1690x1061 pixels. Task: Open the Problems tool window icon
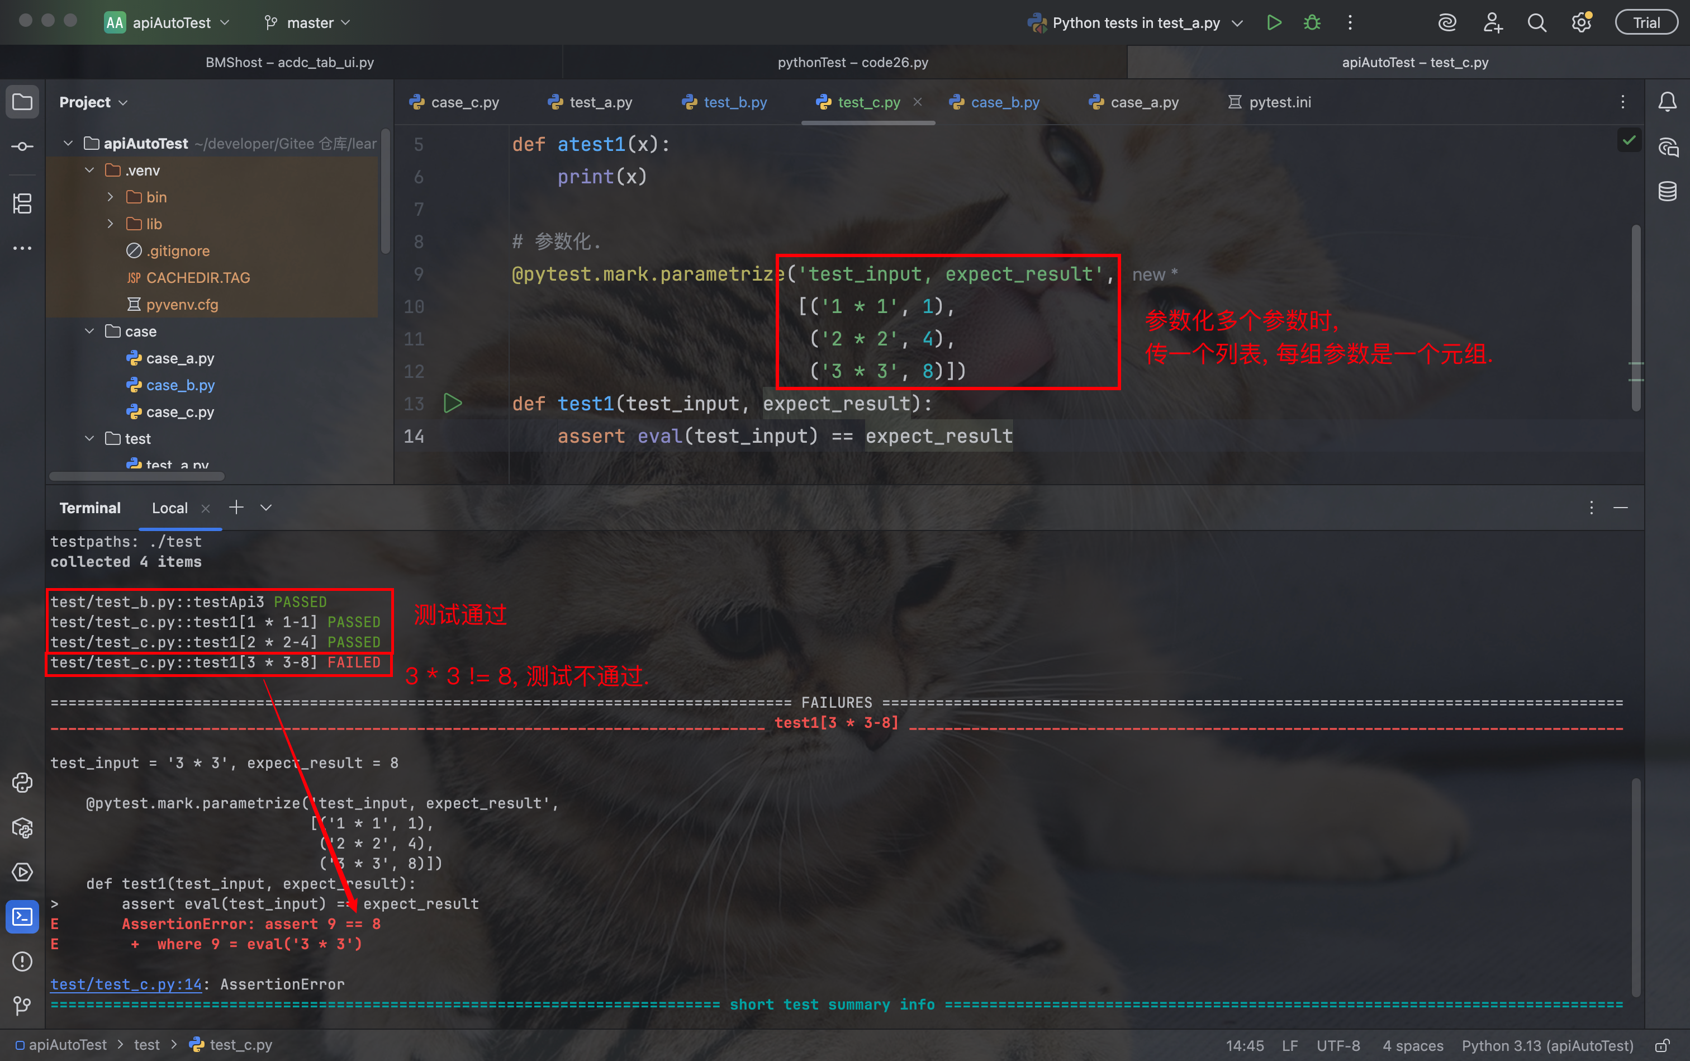tap(22, 960)
